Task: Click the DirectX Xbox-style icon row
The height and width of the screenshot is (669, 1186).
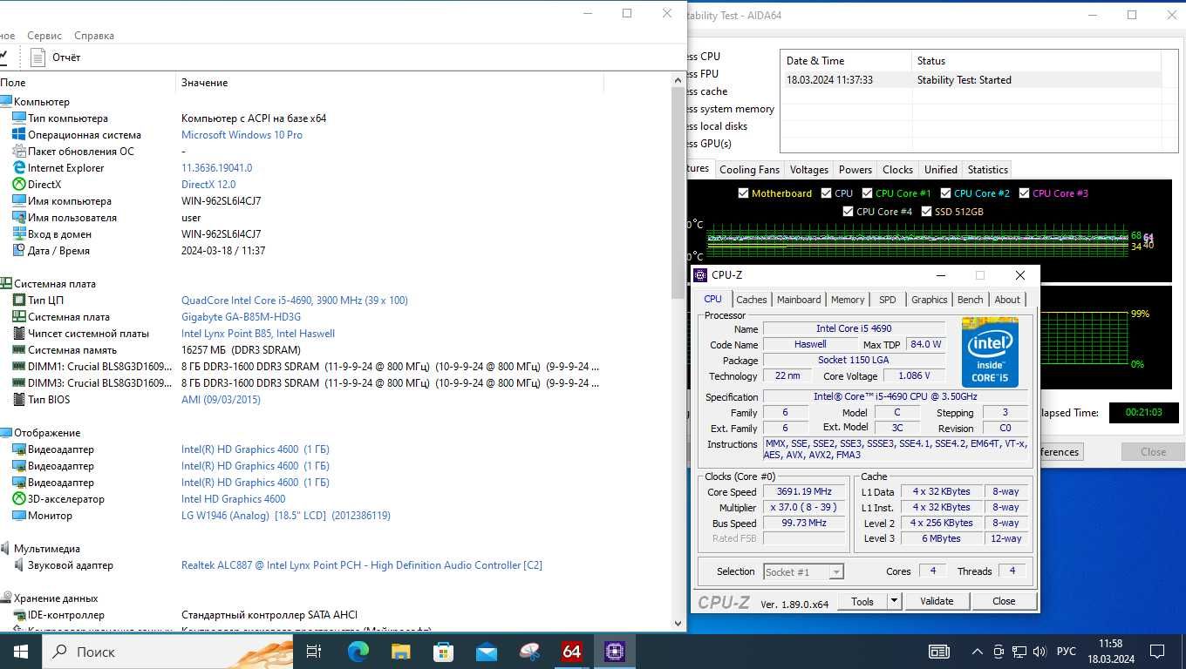Action: pos(19,185)
